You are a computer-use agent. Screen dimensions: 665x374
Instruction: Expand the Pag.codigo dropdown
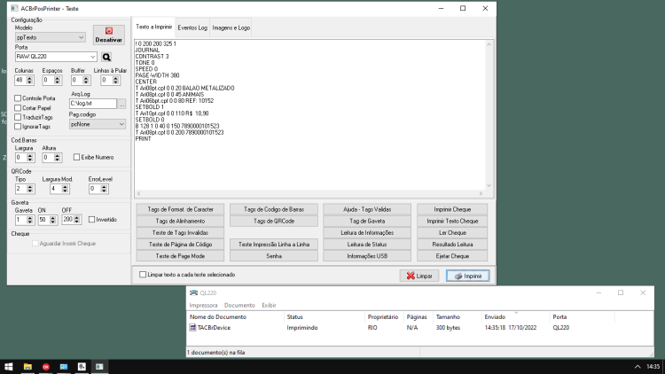point(98,124)
